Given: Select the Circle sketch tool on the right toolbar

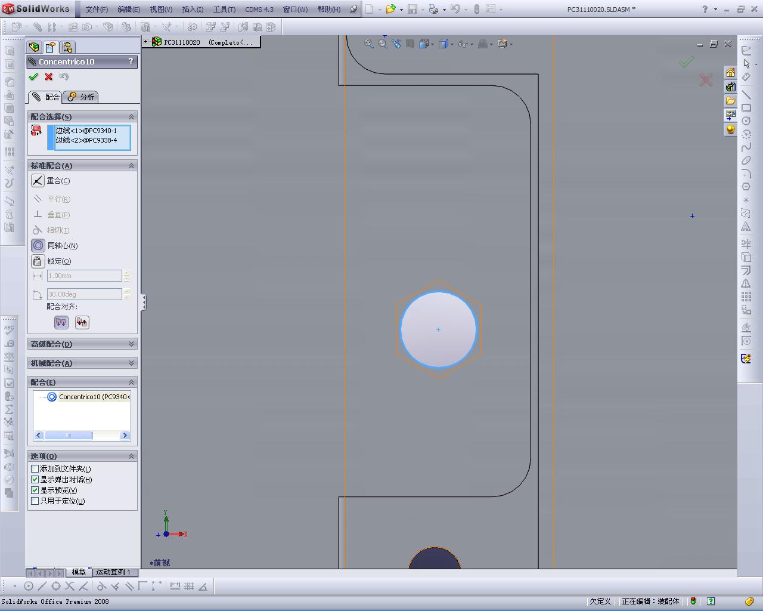Looking at the screenshot, I should tap(746, 121).
